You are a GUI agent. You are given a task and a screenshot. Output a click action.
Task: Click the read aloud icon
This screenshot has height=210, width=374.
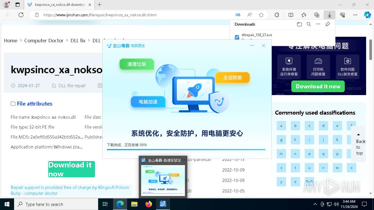[250, 15]
